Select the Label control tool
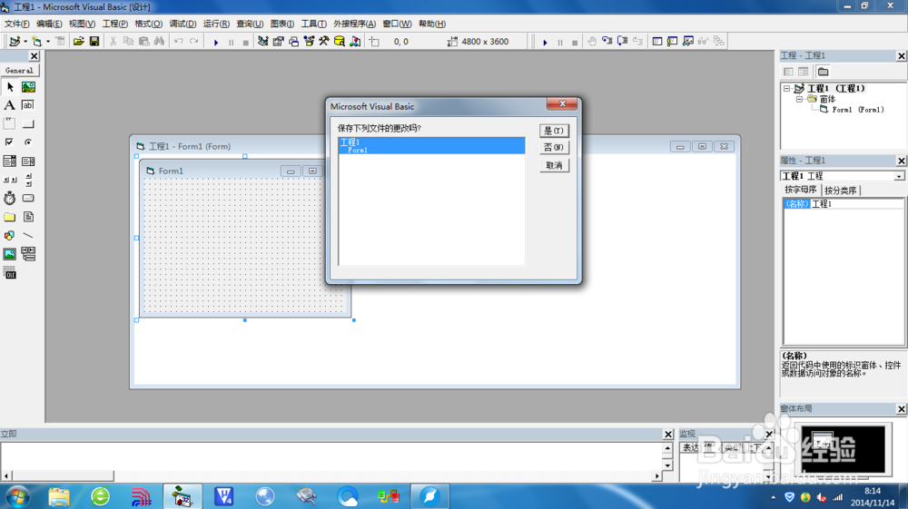 click(x=10, y=105)
